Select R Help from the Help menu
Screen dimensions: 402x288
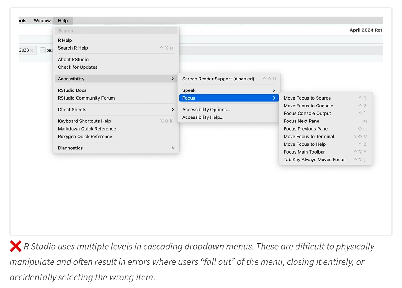(x=116, y=40)
